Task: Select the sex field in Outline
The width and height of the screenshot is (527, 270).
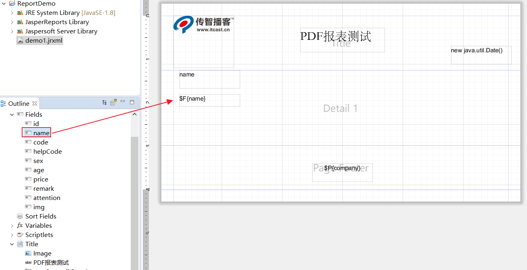Action: tap(38, 161)
